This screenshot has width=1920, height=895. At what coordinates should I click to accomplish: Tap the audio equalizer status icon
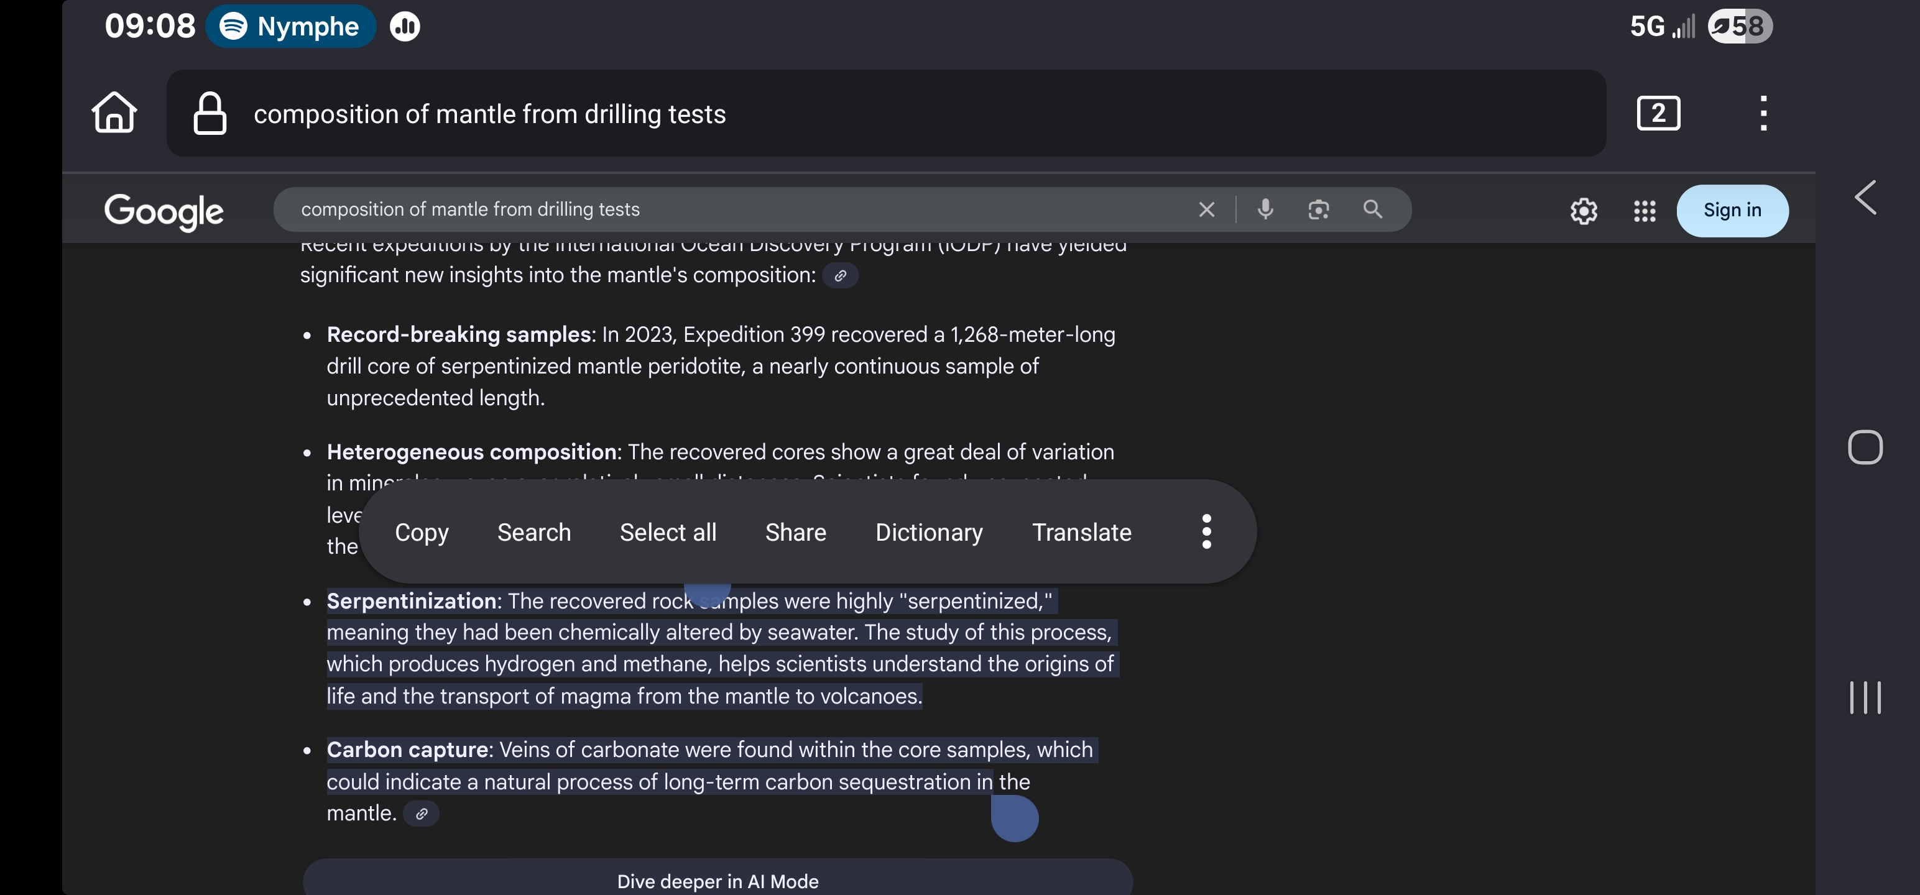405,27
